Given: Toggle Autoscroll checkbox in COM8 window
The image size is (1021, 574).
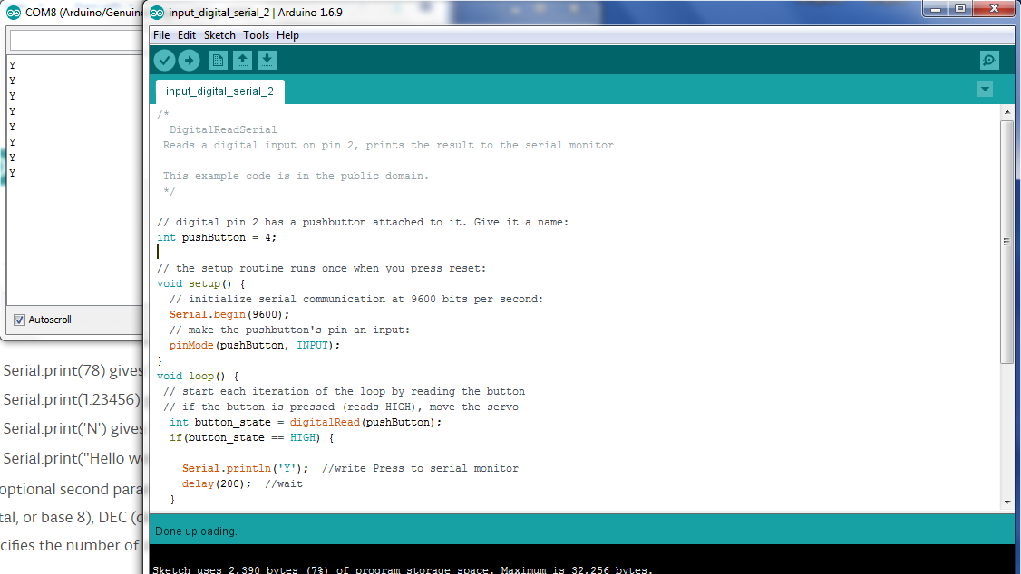Looking at the screenshot, I should pyautogui.click(x=20, y=320).
